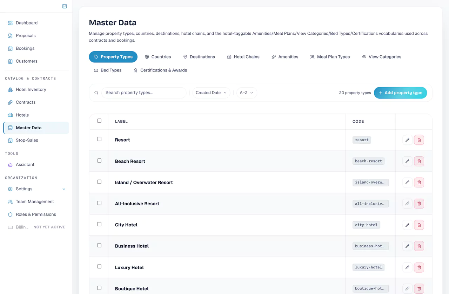Edit the City Hotel row
This screenshot has height=294, width=449.
pyautogui.click(x=407, y=225)
